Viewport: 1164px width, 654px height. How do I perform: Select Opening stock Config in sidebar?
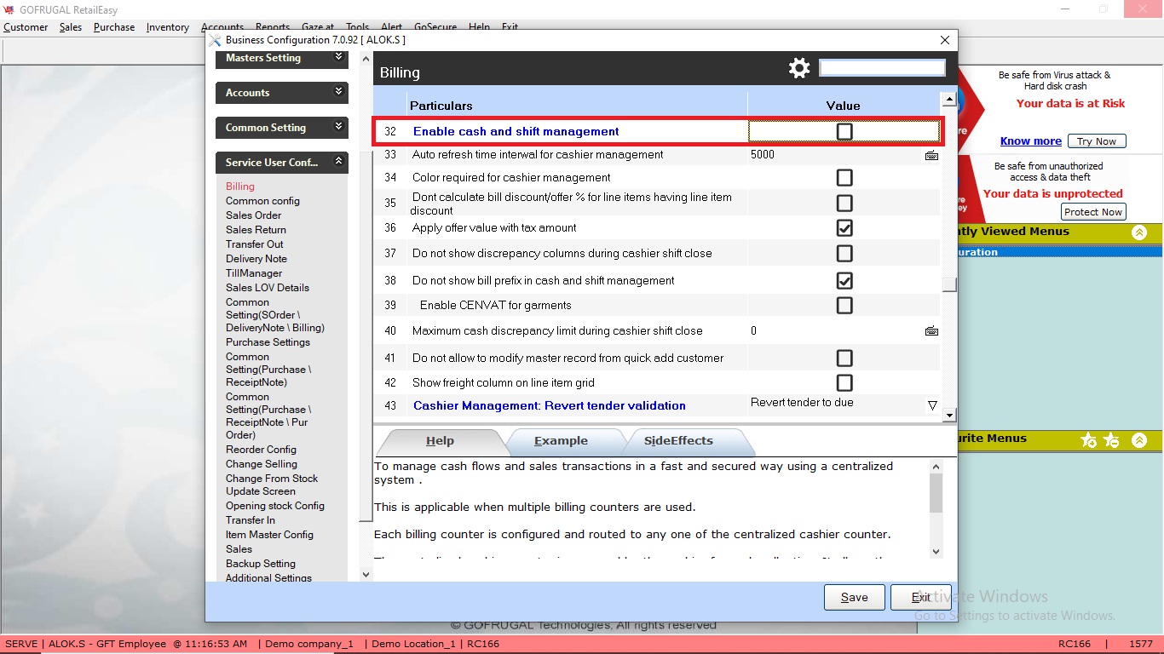pyautogui.click(x=275, y=506)
